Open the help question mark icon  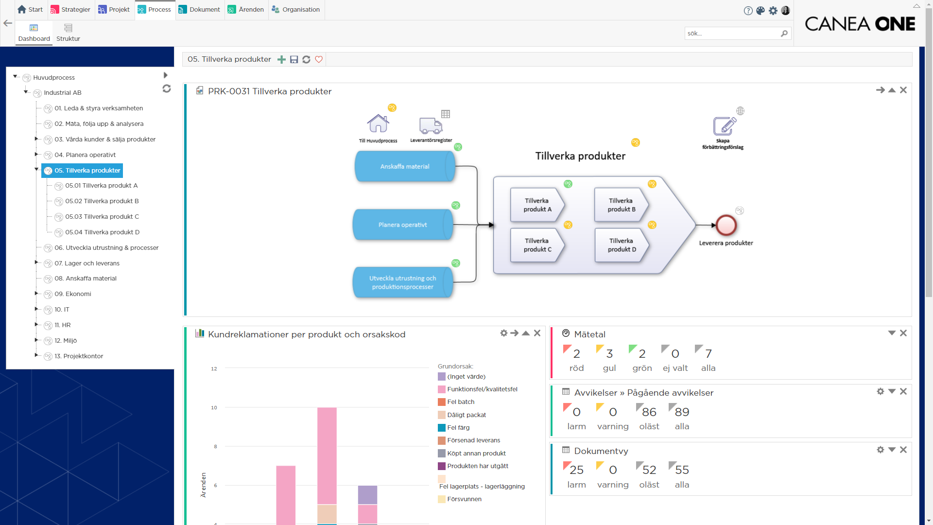coord(748,11)
